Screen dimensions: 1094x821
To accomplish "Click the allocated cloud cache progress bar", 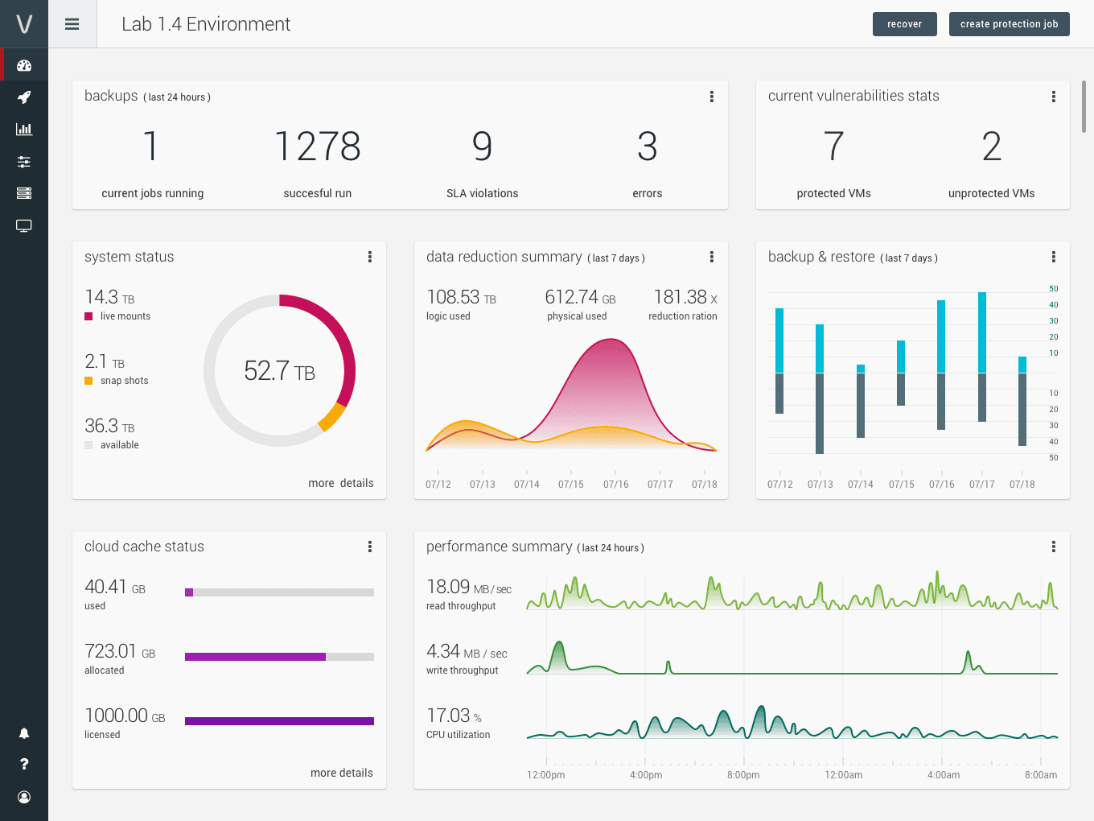I will (279, 657).
